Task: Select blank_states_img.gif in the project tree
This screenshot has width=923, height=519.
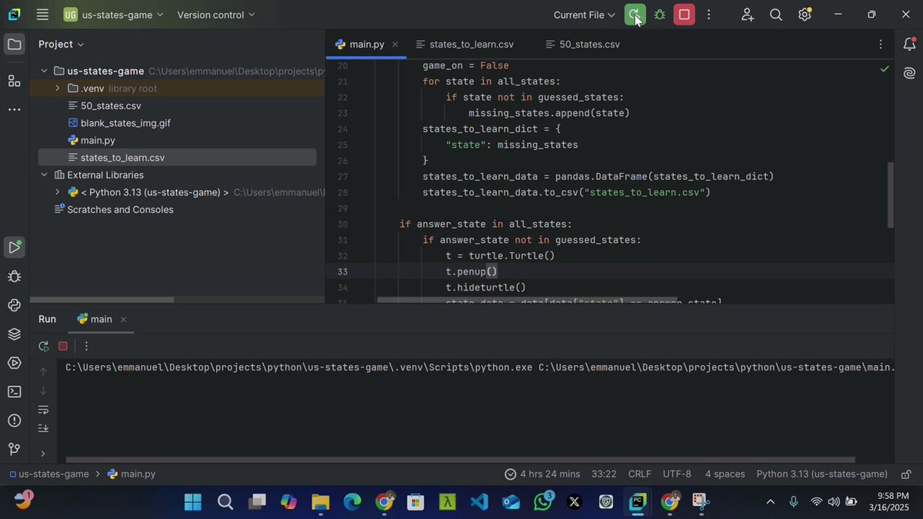Action: pyautogui.click(x=121, y=123)
